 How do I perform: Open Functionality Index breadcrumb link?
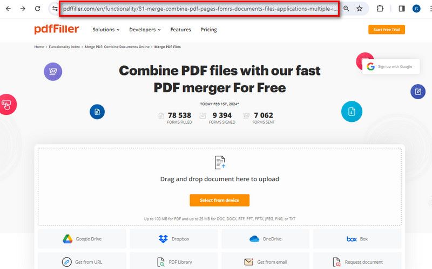pyautogui.click(x=64, y=47)
